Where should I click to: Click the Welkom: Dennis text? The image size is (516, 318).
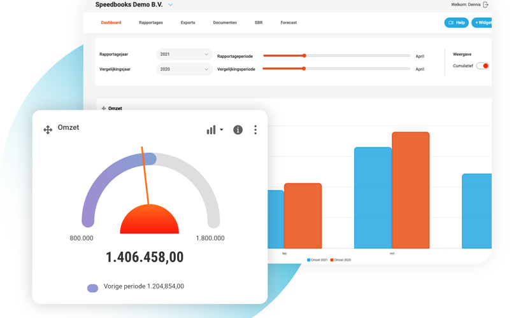(466, 4)
